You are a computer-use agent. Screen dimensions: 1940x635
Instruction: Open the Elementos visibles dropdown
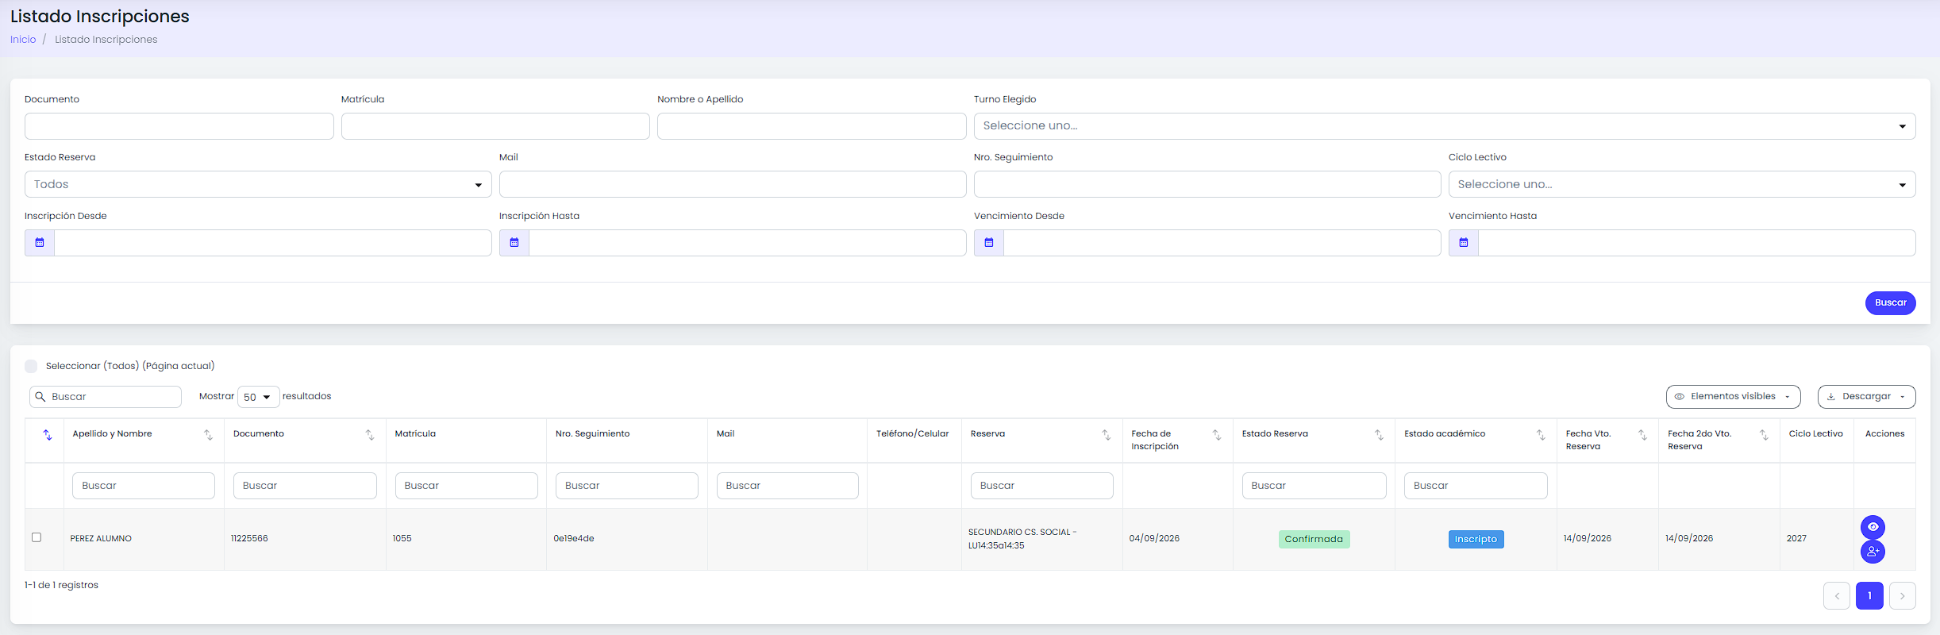click(x=1733, y=397)
